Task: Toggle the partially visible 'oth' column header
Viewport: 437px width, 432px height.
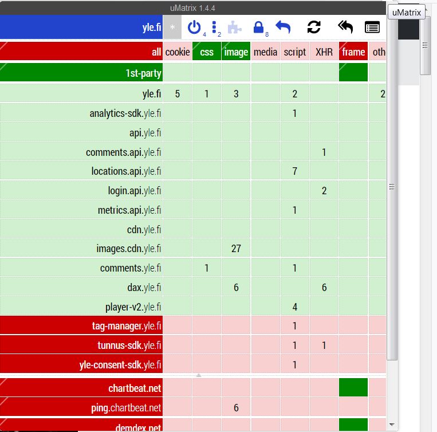Action: [377, 52]
